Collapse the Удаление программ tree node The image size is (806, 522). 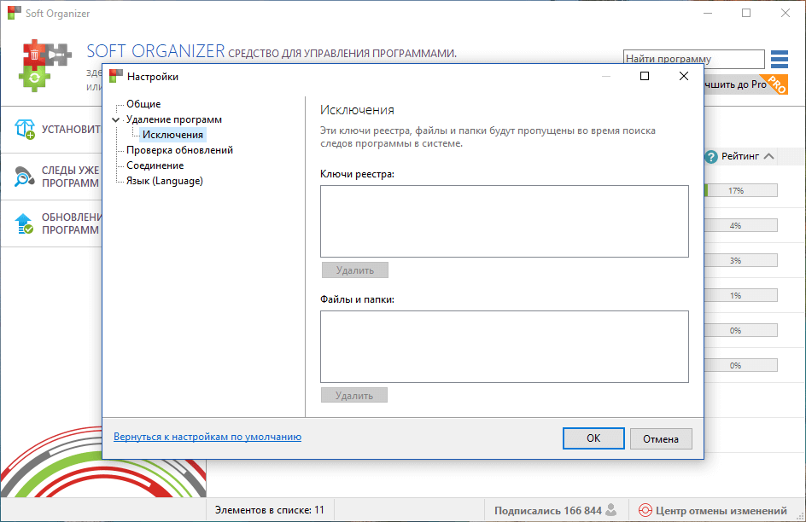pos(116,119)
